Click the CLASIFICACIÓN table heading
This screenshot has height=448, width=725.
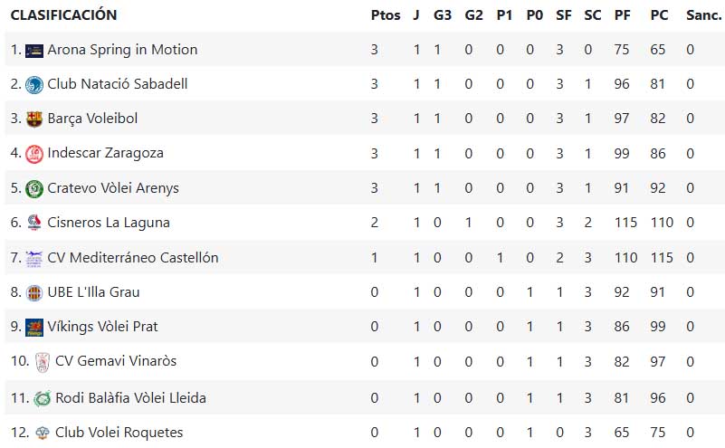coord(63,15)
